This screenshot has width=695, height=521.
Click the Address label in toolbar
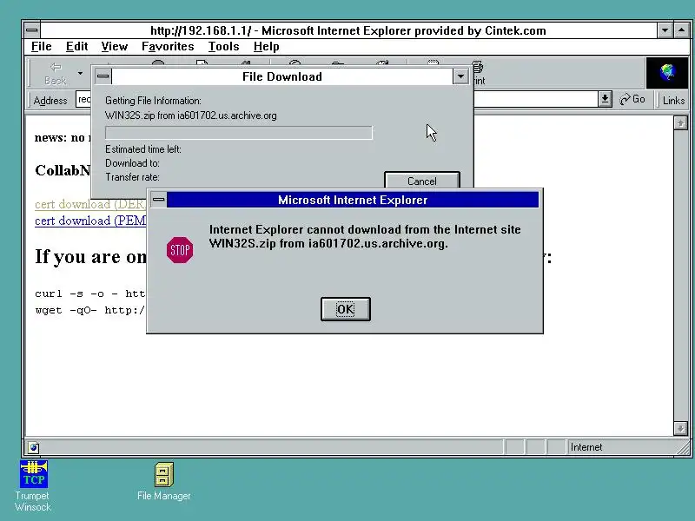(50, 101)
